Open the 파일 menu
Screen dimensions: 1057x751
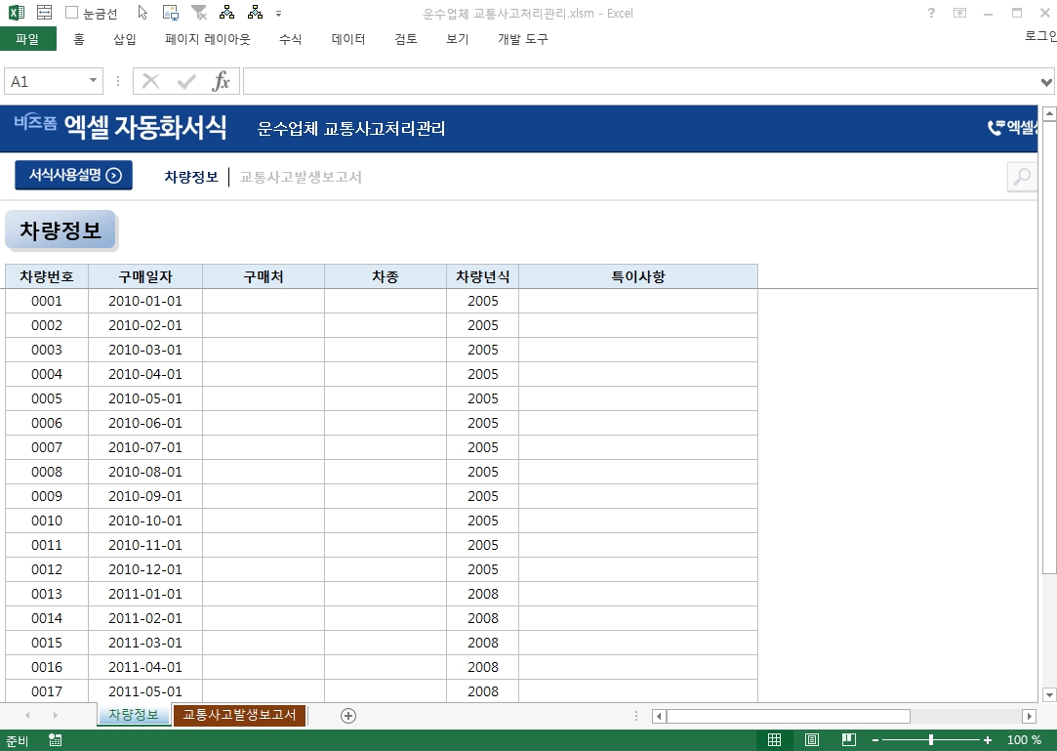[27, 39]
